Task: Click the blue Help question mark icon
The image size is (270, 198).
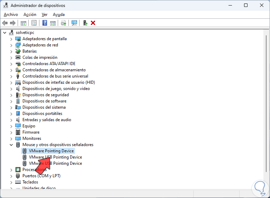Action: [45, 23]
